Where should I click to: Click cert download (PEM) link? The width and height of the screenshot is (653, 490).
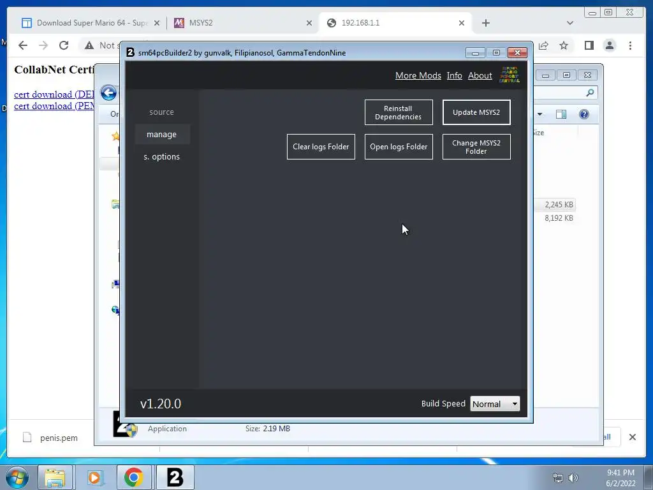click(54, 106)
